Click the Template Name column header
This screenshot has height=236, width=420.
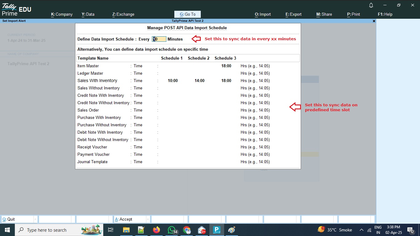[93, 58]
